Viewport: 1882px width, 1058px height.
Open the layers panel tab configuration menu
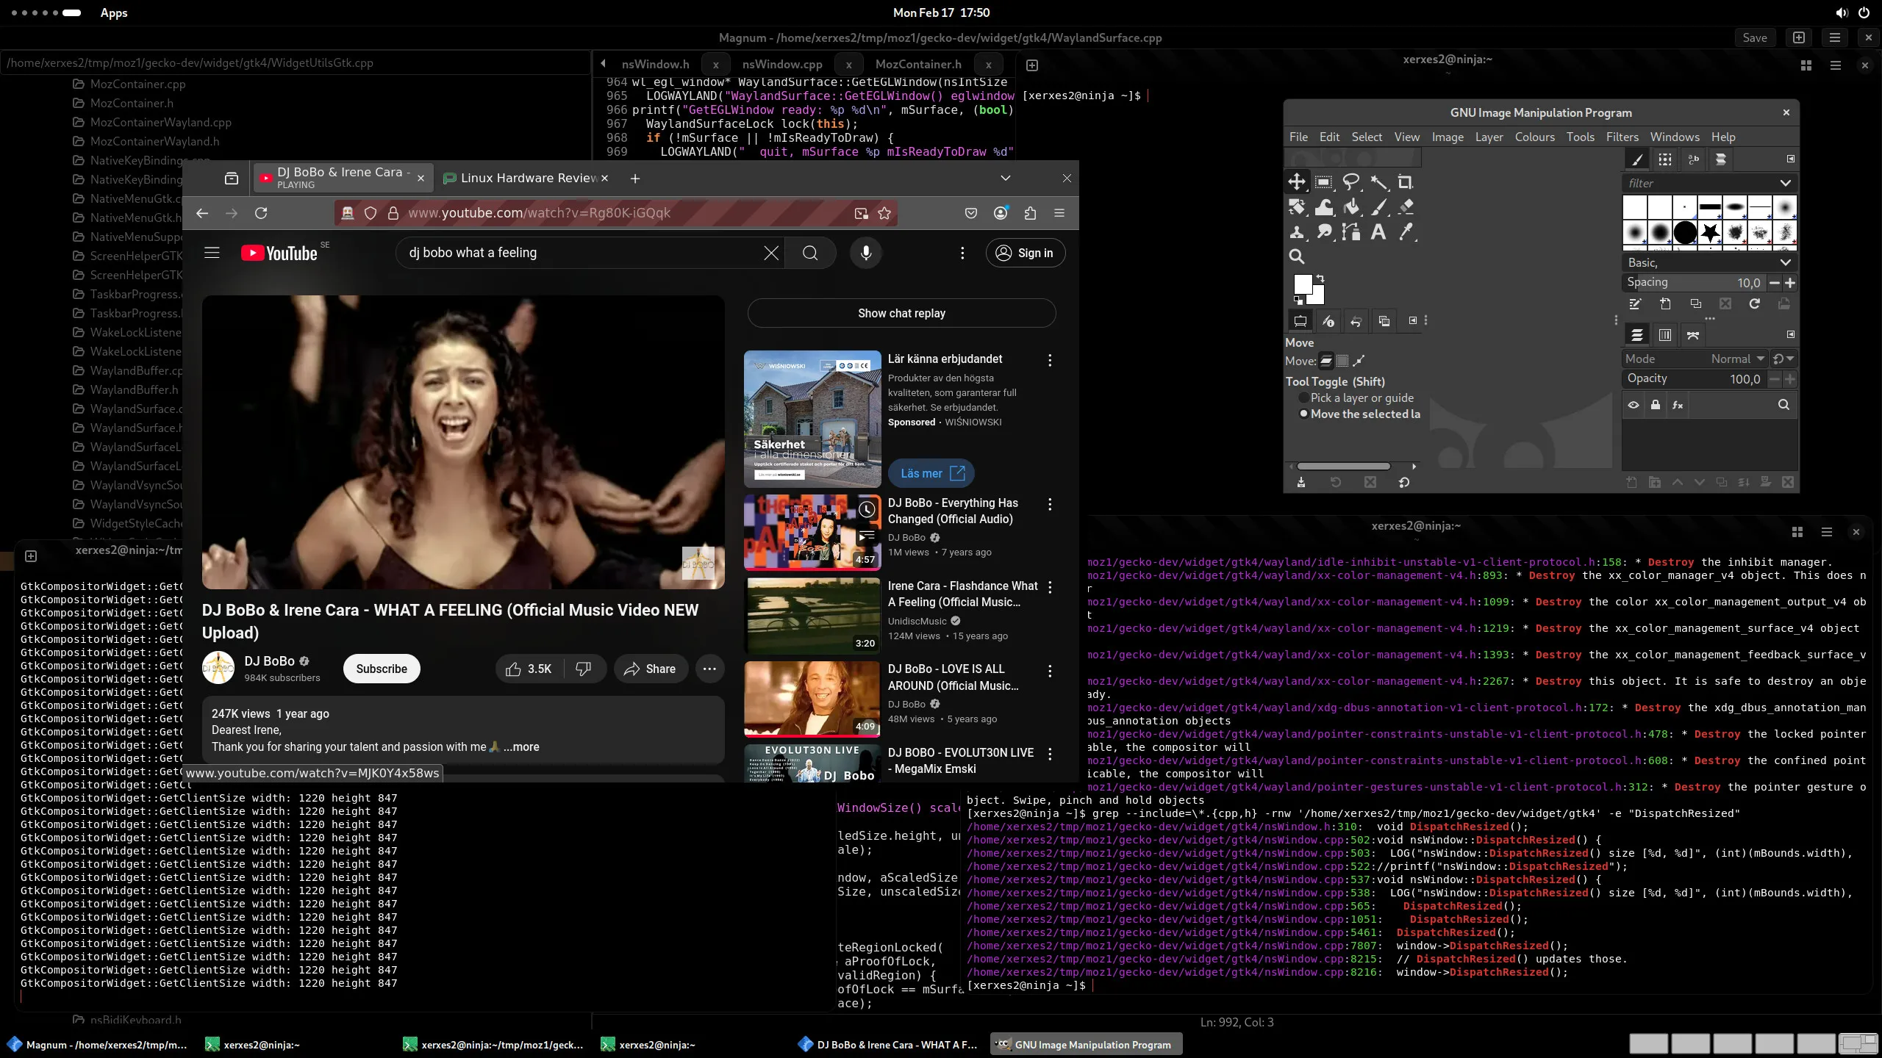(x=1791, y=334)
